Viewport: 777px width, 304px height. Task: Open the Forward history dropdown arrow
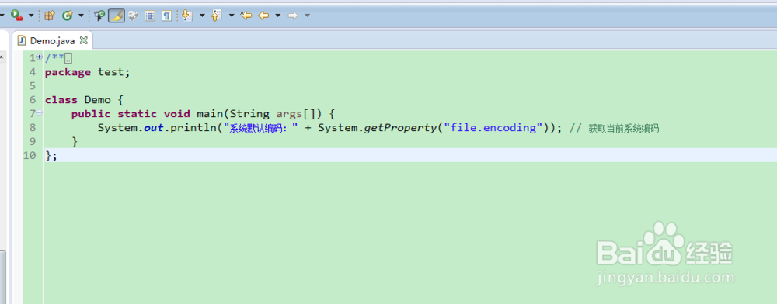tap(307, 16)
